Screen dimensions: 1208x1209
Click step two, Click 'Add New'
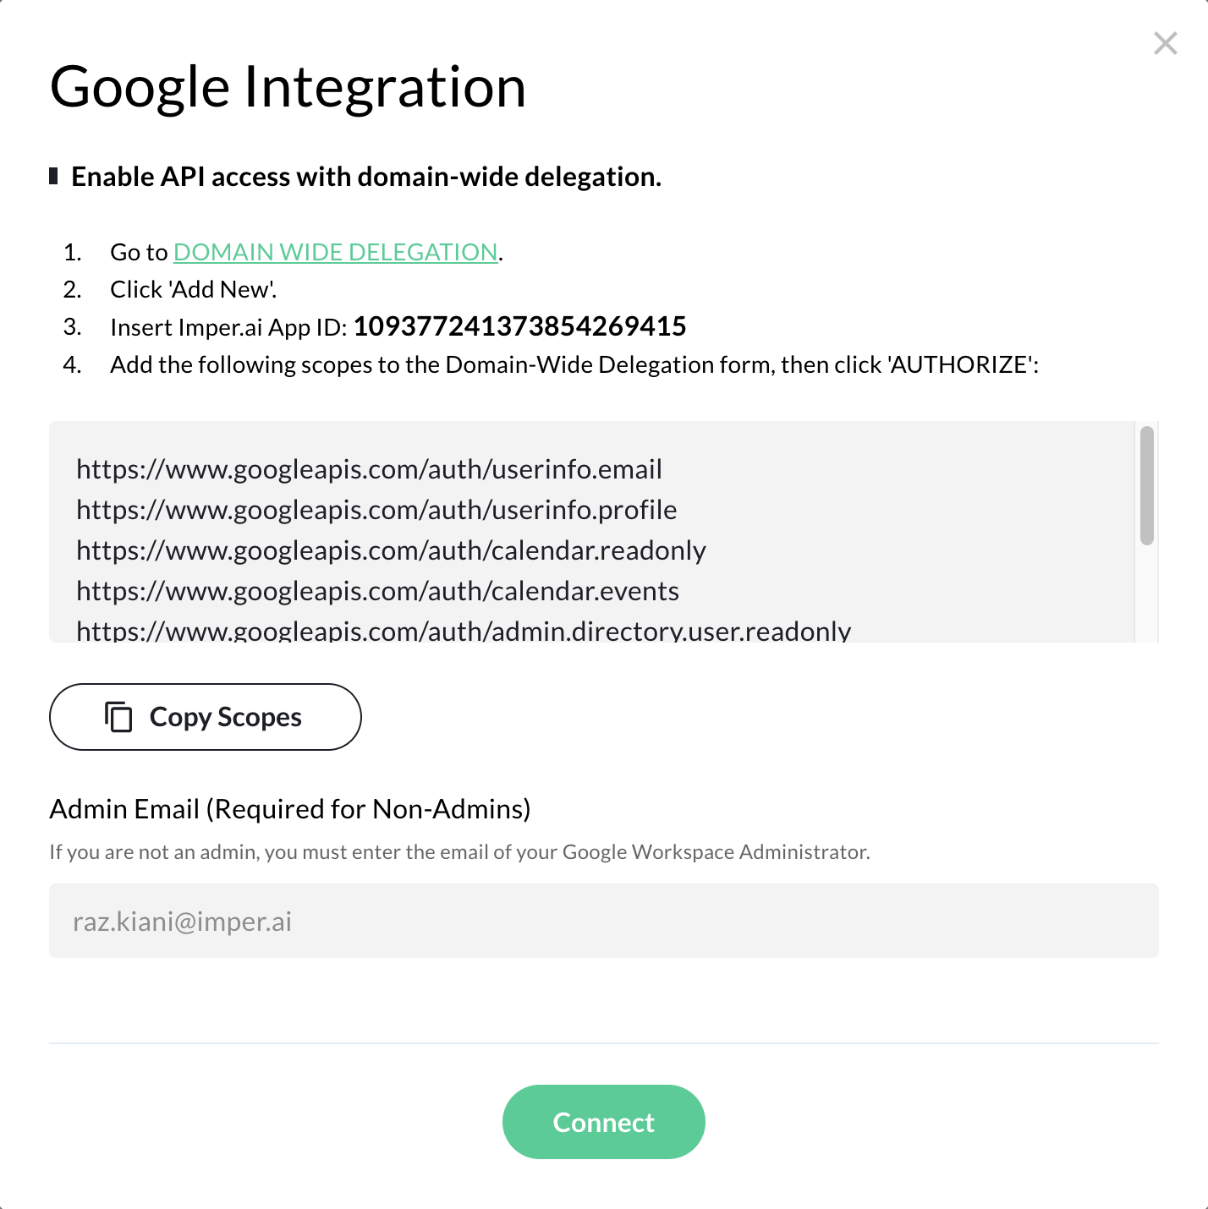[194, 289]
